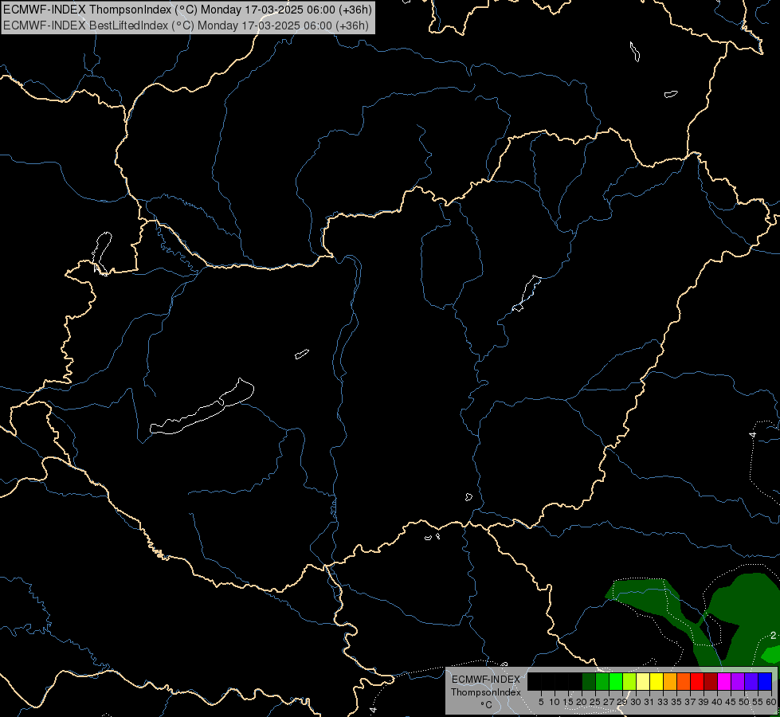The width and height of the screenshot is (780, 717).
Task: Pick the magenta 40–45 legend swatch
Action: (724, 681)
